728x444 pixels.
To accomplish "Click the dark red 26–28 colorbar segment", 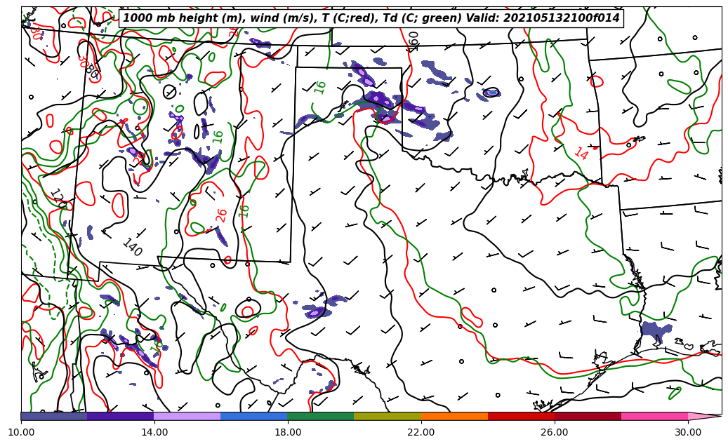I will point(588,416).
